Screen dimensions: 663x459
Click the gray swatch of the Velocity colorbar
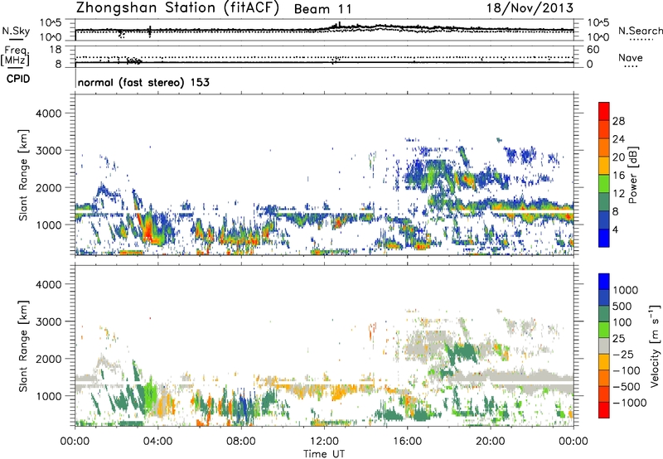pos(604,346)
